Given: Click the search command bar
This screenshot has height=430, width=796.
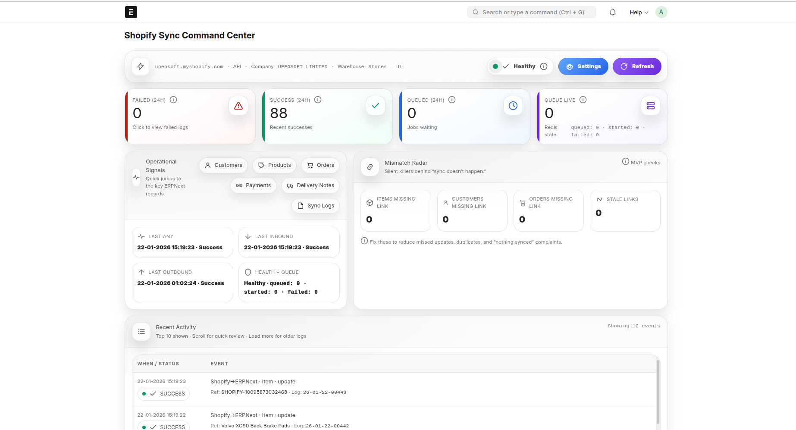Looking at the screenshot, I should 531,12.
